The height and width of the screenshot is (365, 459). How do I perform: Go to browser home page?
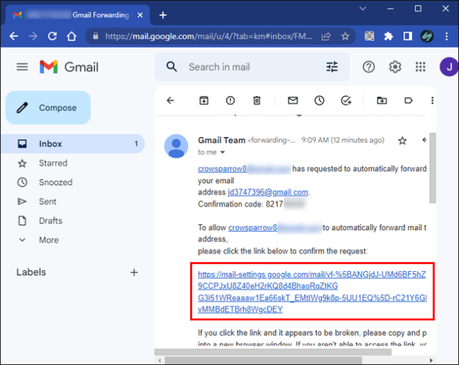coord(71,37)
